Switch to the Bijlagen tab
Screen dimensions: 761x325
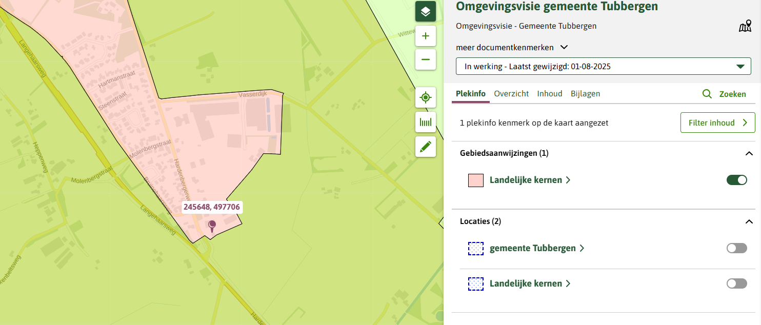(x=585, y=94)
